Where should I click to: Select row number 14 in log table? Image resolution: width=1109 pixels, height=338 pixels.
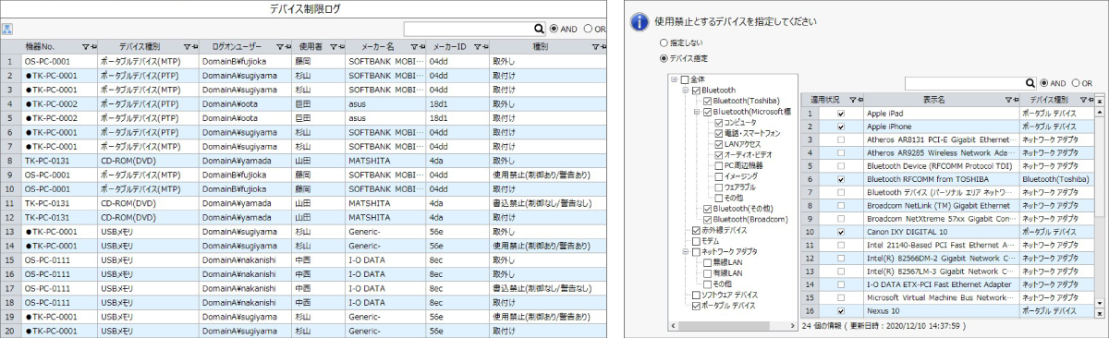point(9,246)
